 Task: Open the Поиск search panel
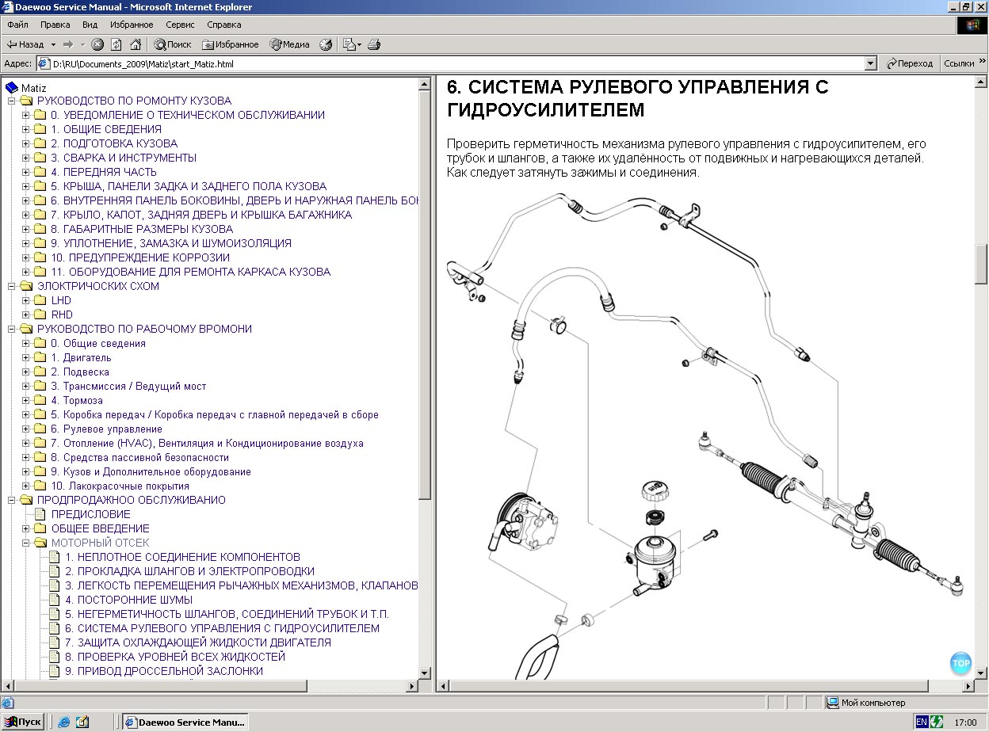point(173,45)
